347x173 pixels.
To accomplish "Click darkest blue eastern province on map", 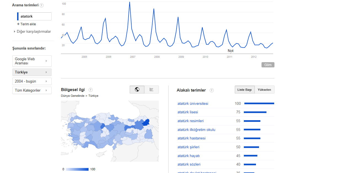I will (146, 122).
